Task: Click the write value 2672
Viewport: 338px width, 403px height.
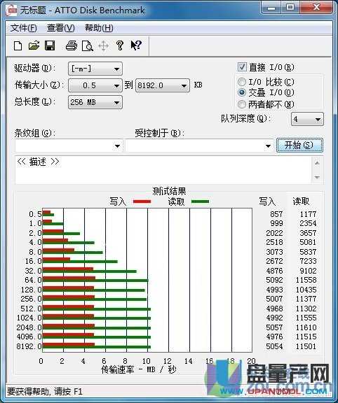Action: [x=274, y=261]
